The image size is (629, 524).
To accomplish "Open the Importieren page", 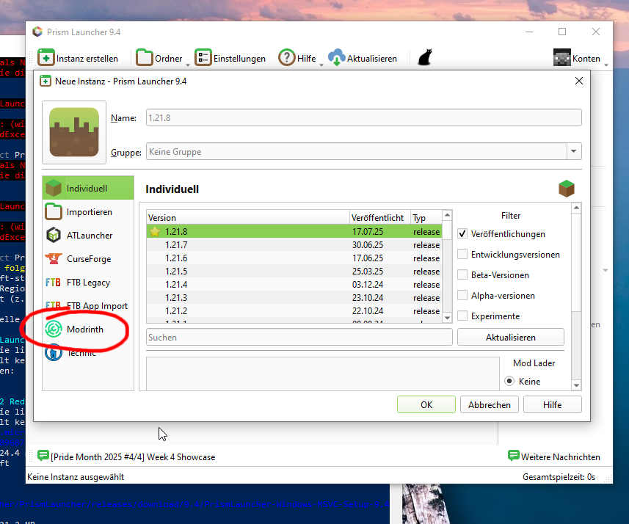I will [x=89, y=212].
